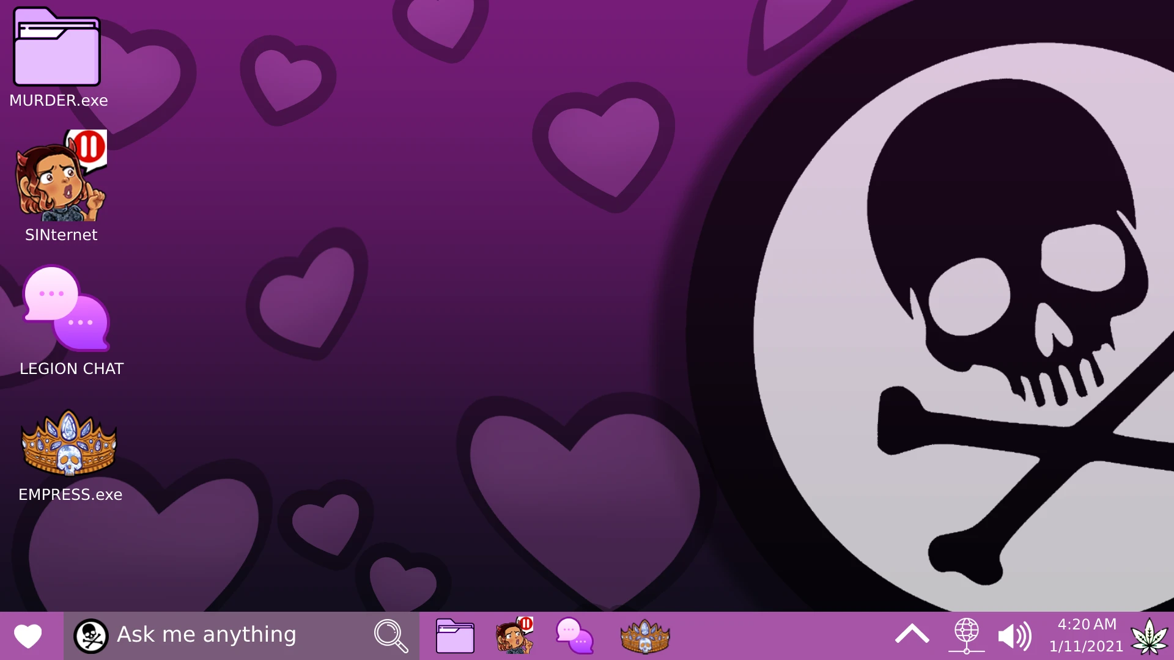Viewport: 1174px width, 660px height.
Task: Check the clock showing 4:20 AM
Action: tap(1087, 625)
